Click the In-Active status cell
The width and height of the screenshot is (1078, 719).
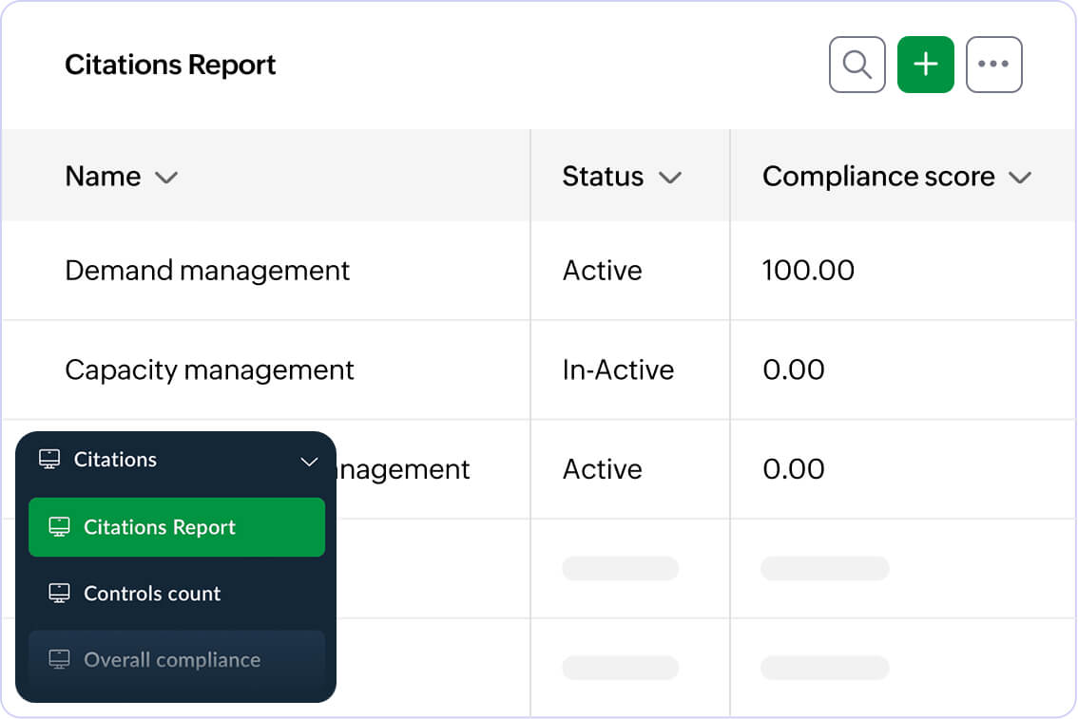618,369
